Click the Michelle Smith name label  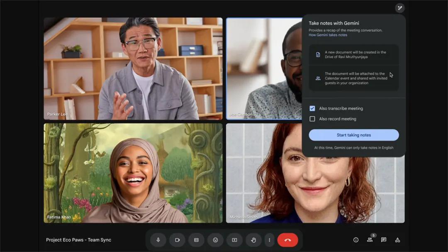click(243, 217)
